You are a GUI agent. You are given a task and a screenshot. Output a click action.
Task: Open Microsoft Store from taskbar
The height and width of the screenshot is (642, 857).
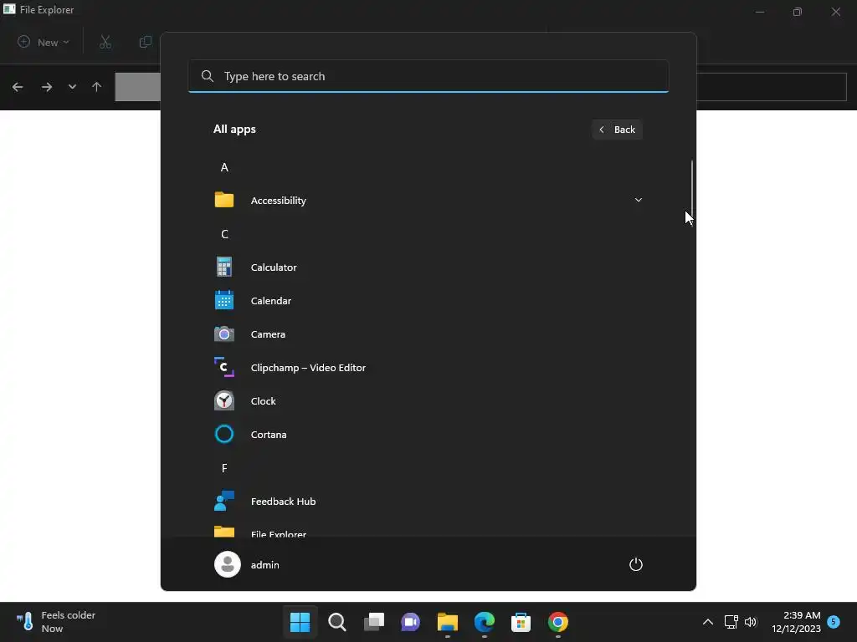tap(521, 622)
